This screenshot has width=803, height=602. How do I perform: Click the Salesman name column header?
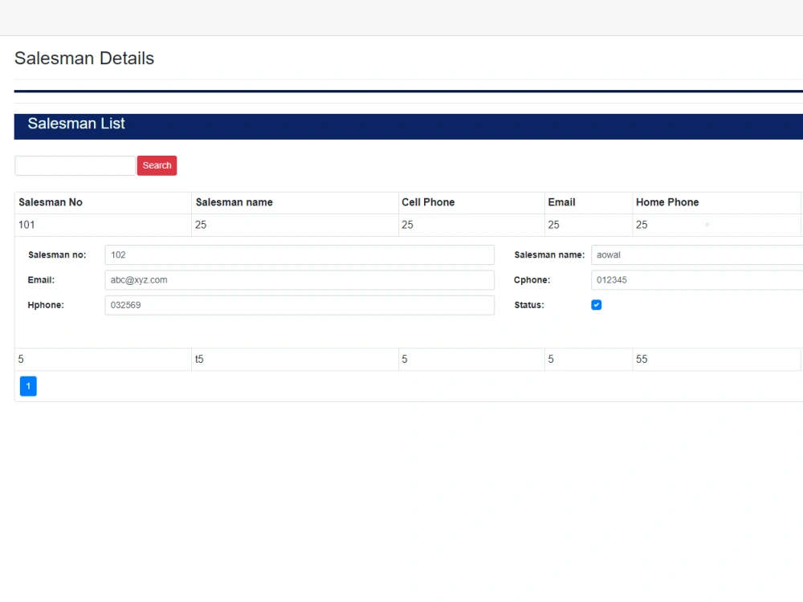[x=295, y=203]
